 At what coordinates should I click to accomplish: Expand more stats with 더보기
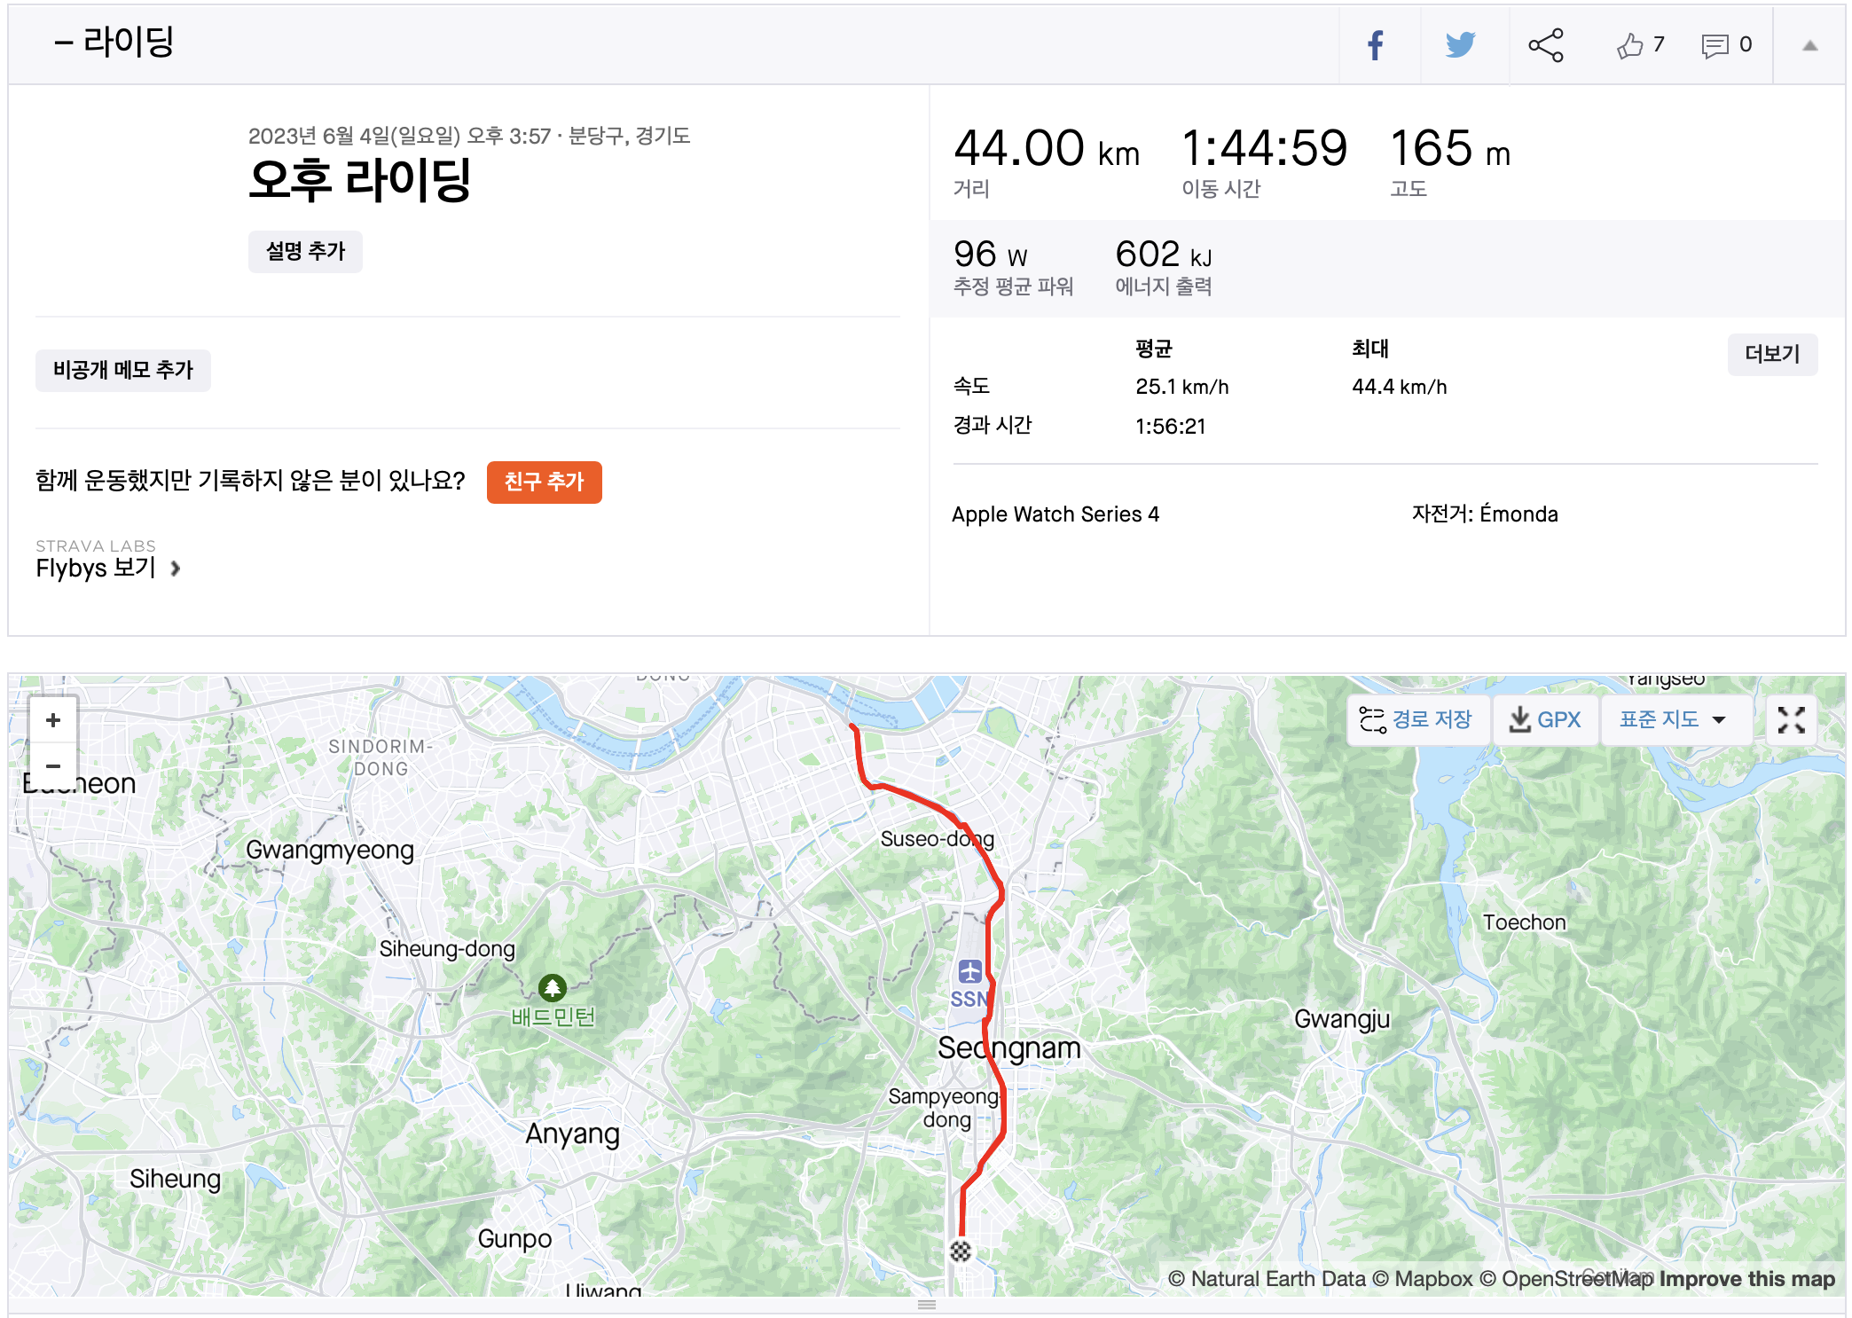point(1772,354)
